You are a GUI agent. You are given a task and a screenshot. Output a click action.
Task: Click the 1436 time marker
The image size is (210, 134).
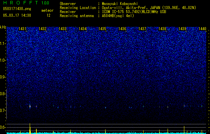pyautogui.click(x=122, y=28)
